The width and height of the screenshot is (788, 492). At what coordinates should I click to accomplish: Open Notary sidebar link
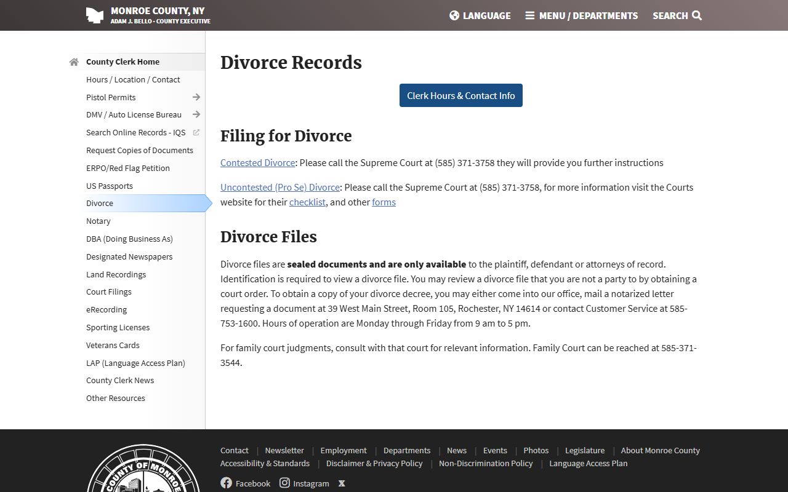(98, 221)
